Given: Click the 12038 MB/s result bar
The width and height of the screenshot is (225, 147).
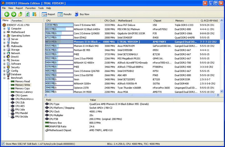Looking at the screenshot, I should tap(59, 25).
